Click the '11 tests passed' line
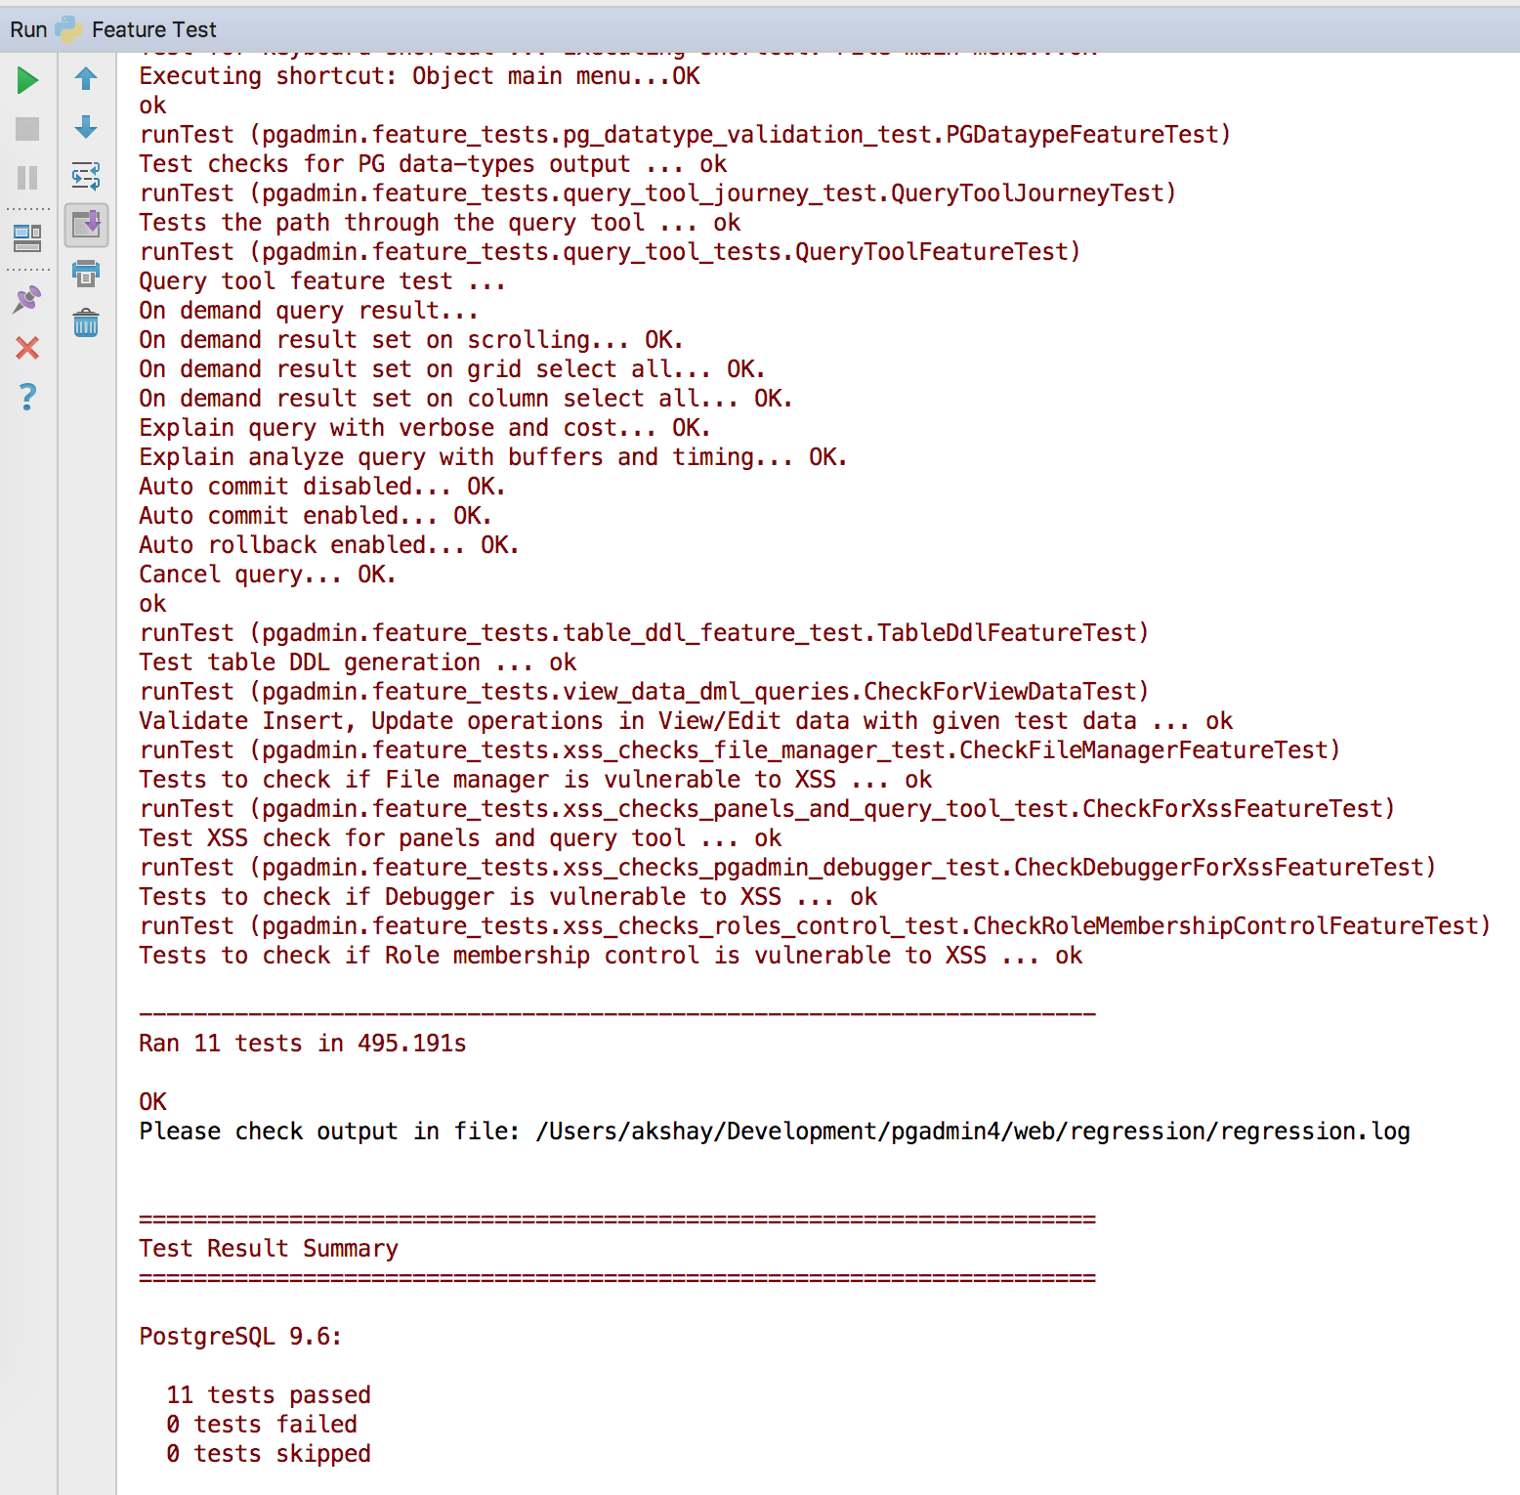 [269, 1395]
